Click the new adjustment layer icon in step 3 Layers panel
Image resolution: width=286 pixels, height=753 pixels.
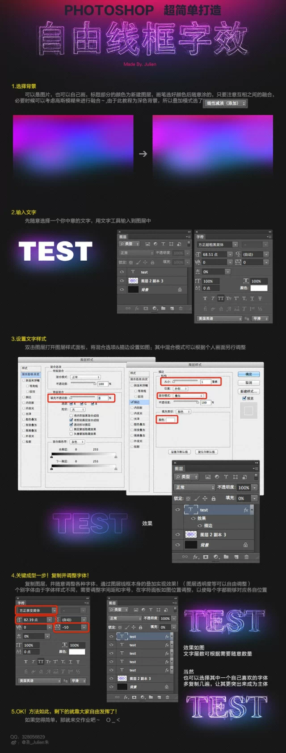(x=216, y=557)
